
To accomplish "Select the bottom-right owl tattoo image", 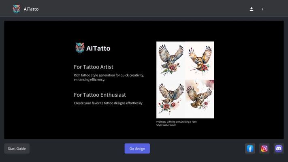I will pos(199,99).
